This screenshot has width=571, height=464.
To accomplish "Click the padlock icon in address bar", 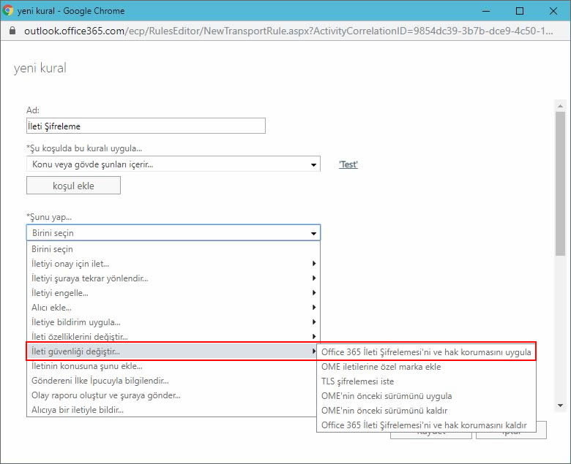I will coord(12,31).
